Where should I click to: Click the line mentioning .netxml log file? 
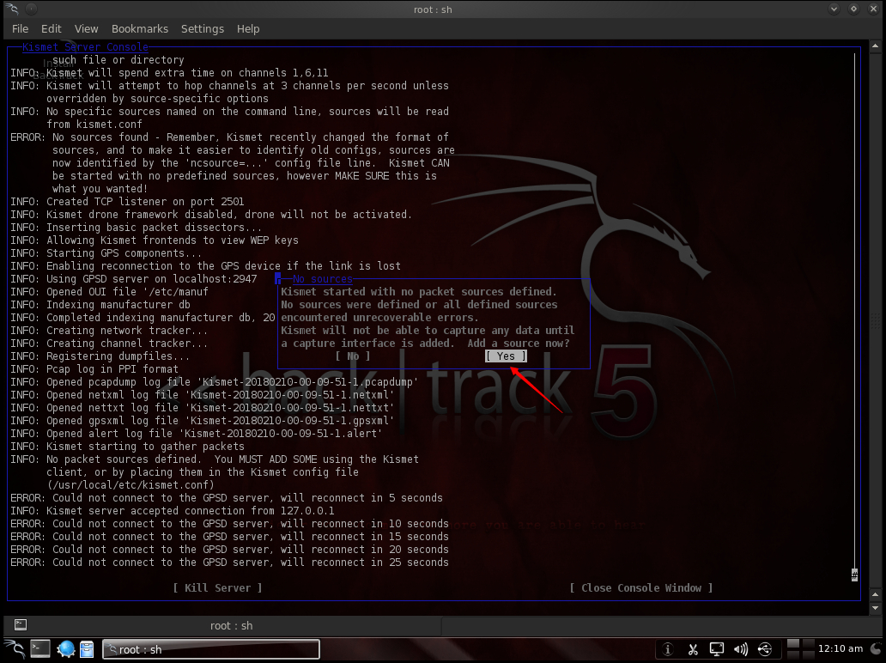203,395
